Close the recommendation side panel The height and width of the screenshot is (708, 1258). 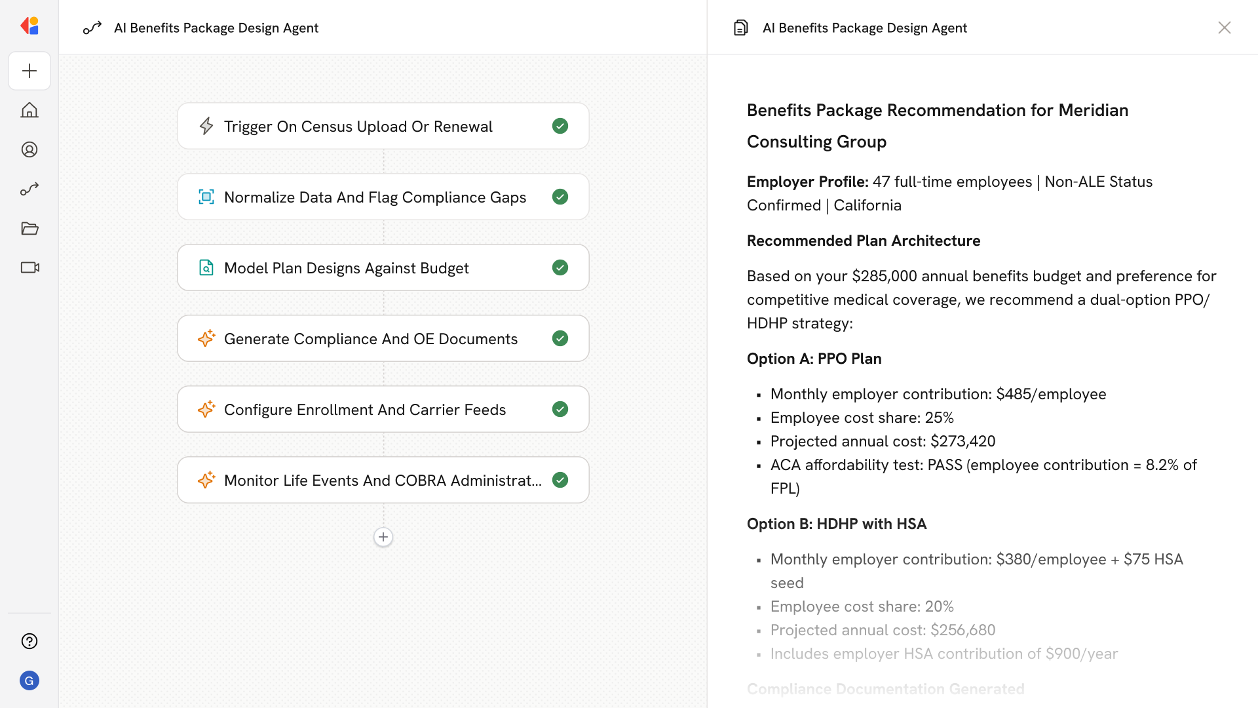[x=1224, y=28]
